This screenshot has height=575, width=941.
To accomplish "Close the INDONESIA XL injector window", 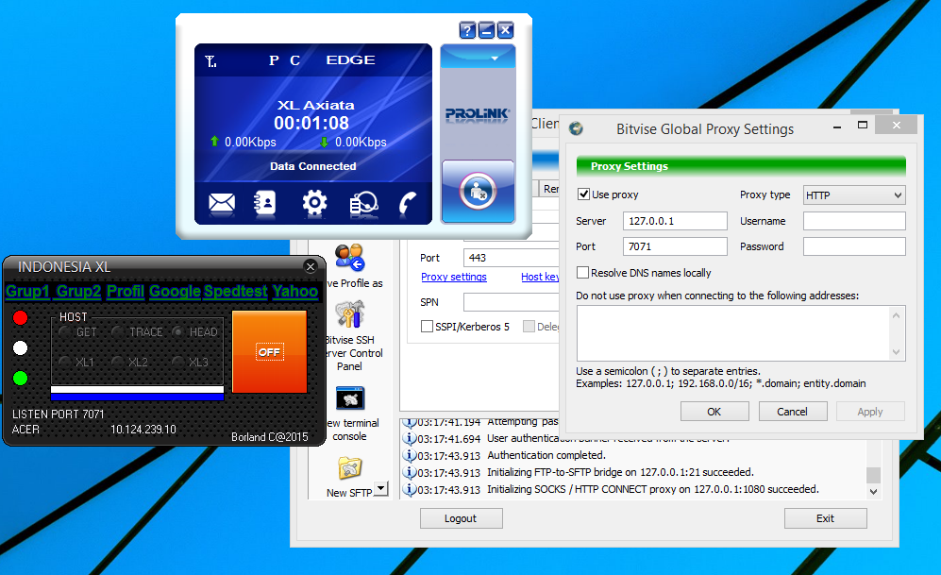I will (311, 266).
